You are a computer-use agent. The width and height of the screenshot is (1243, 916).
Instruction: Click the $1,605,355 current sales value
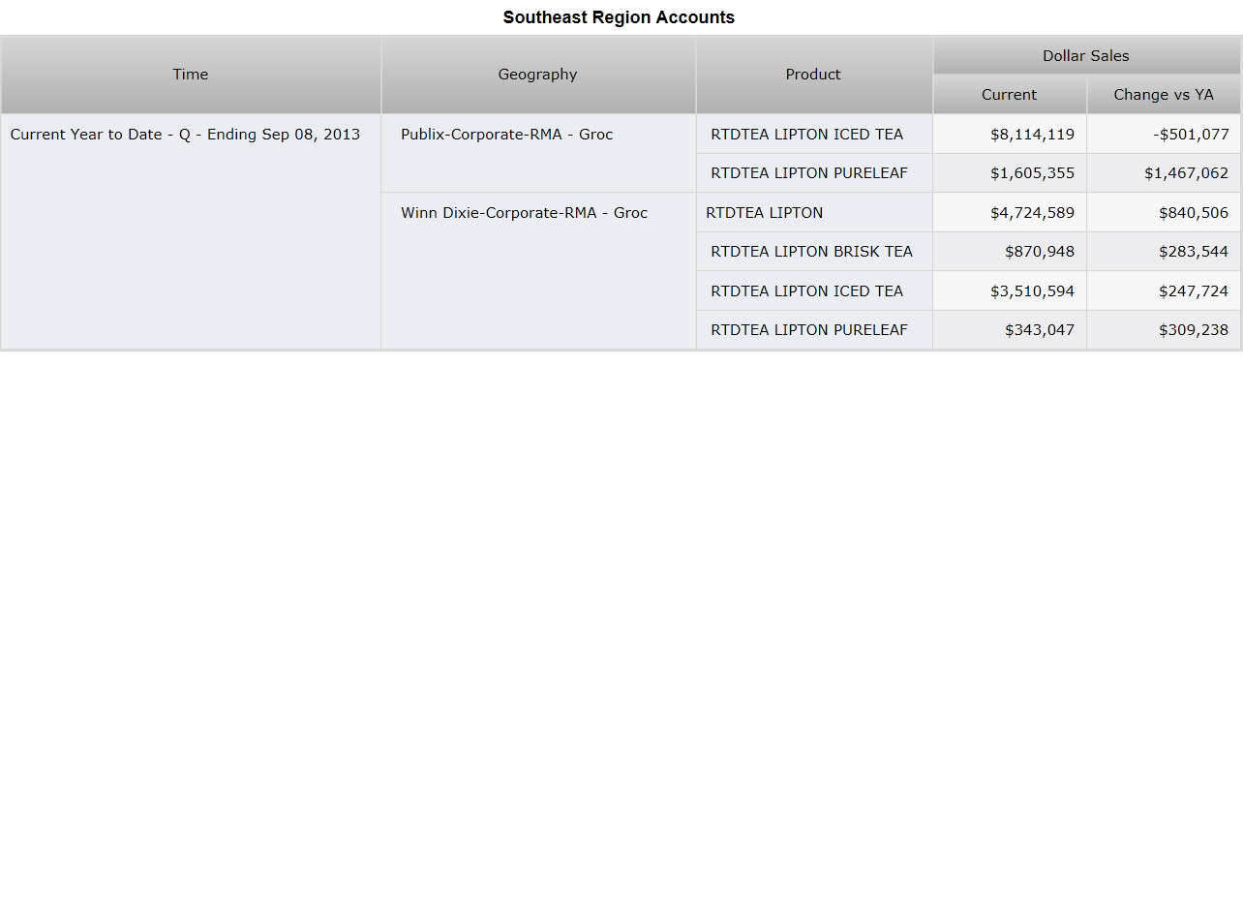[x=1010, y=173]
